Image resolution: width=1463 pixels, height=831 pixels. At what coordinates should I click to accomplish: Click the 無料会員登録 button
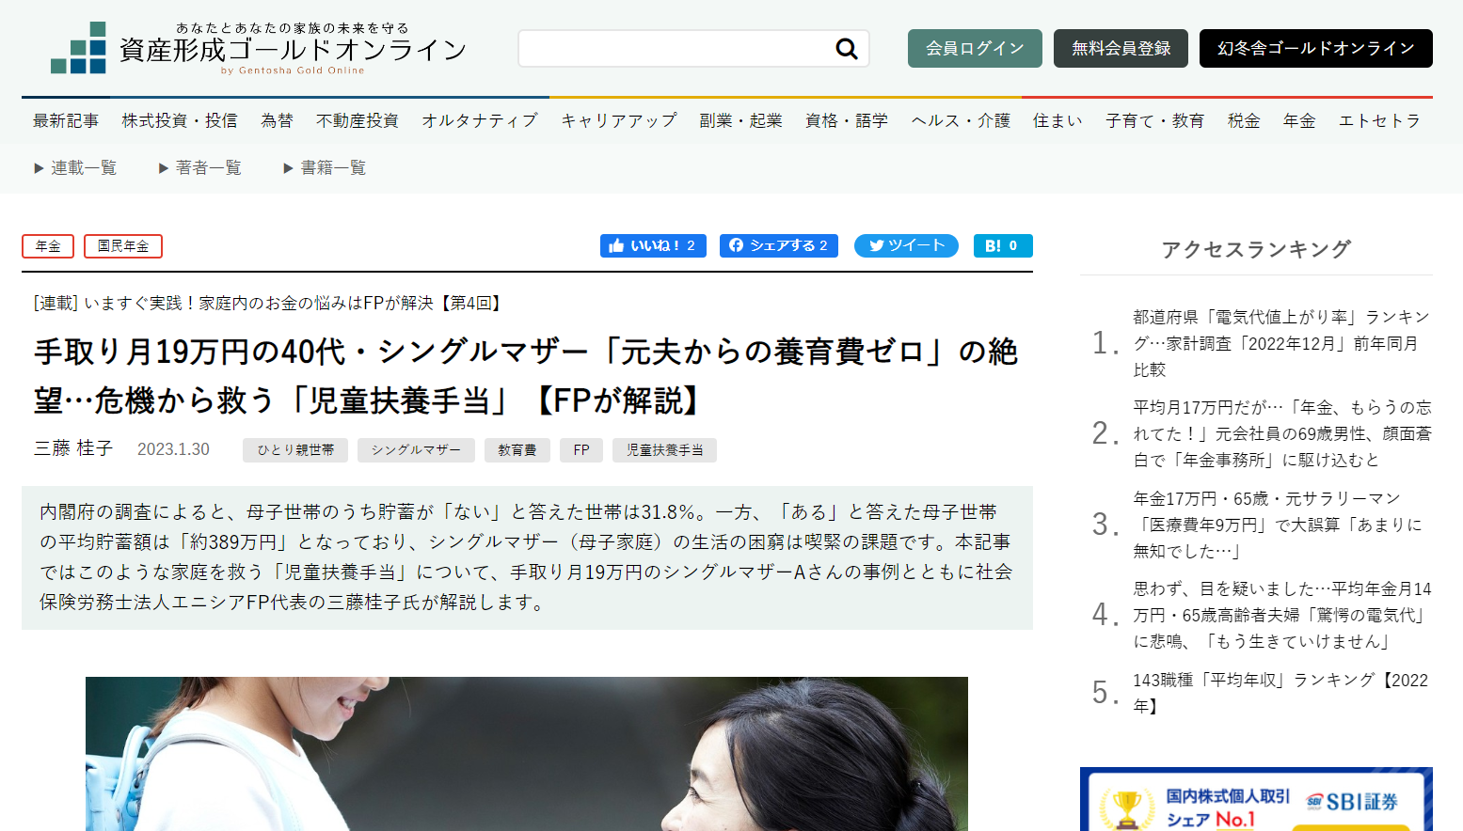point(1121,48)
